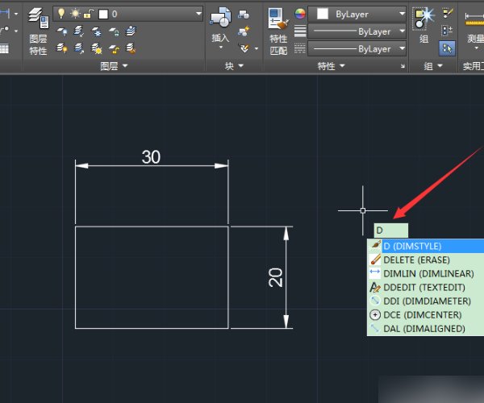Toggle layer 0 light bulb on/off
484x403 pixels.
click(x=61, y=14)
